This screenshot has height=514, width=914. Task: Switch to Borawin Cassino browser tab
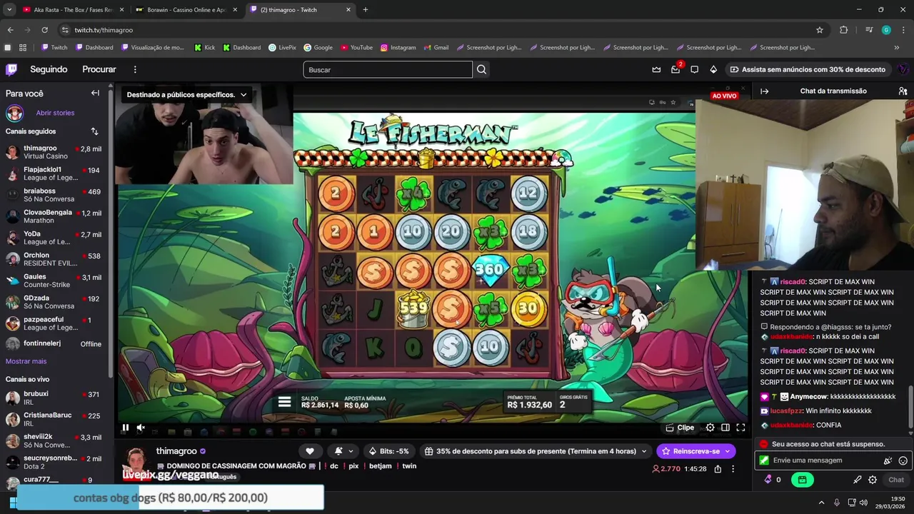pos(186,10)
